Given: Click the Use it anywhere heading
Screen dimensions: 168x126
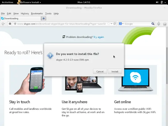Looking at the screenshot, I should [75, 102].
